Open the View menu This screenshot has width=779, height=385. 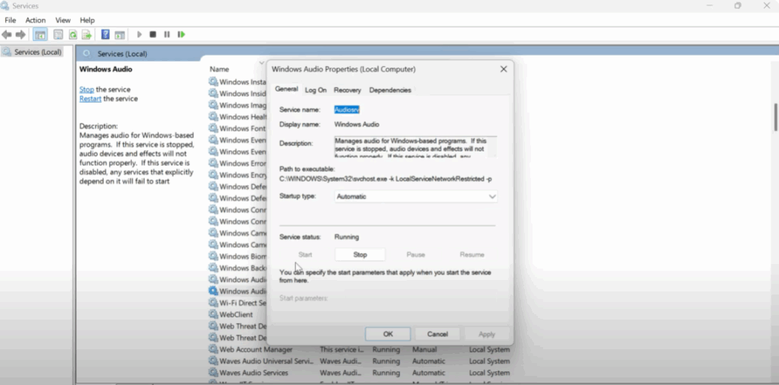click(x=63, y=20)
